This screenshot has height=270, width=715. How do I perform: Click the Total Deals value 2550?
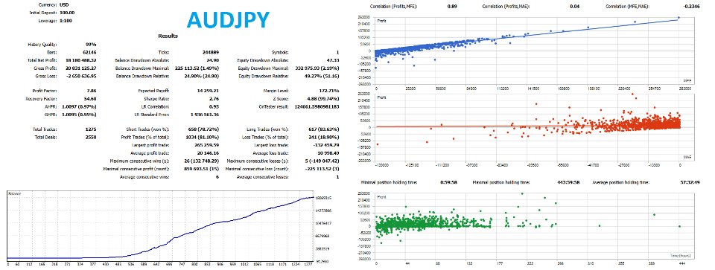coord(90,138)
